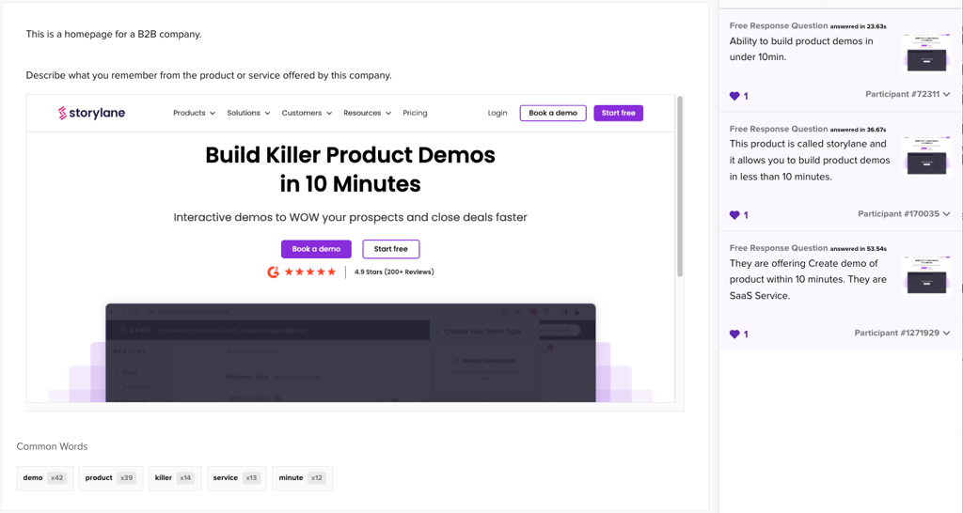
Task: Click the Storylane logo
Action: click(x=91, y=113)
